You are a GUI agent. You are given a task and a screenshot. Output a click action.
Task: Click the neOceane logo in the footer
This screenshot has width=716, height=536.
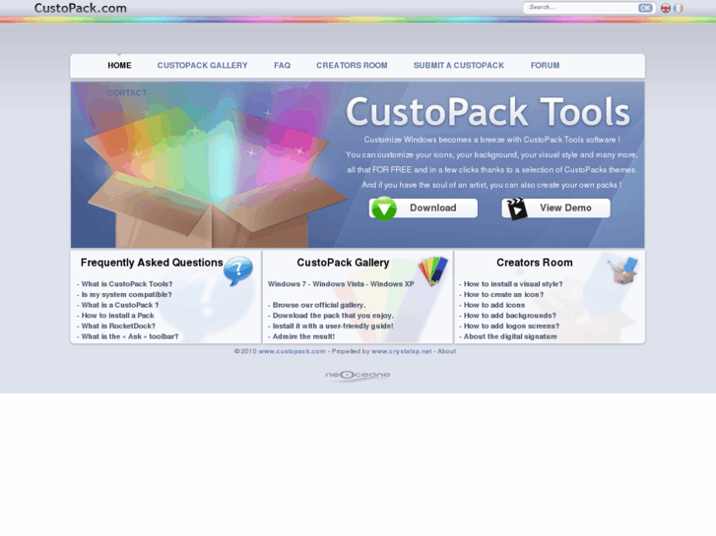click(x=358, y=376)
